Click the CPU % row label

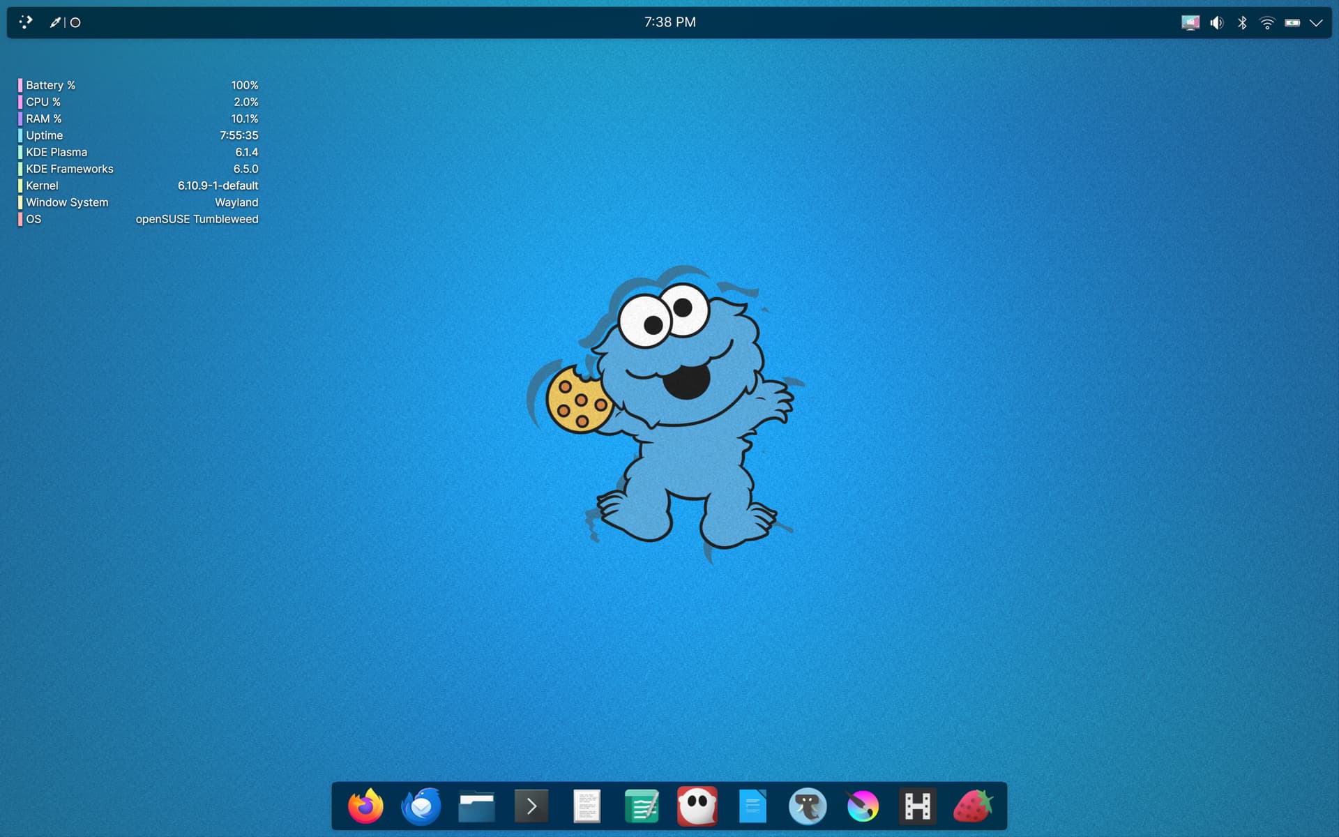[43, 102]
